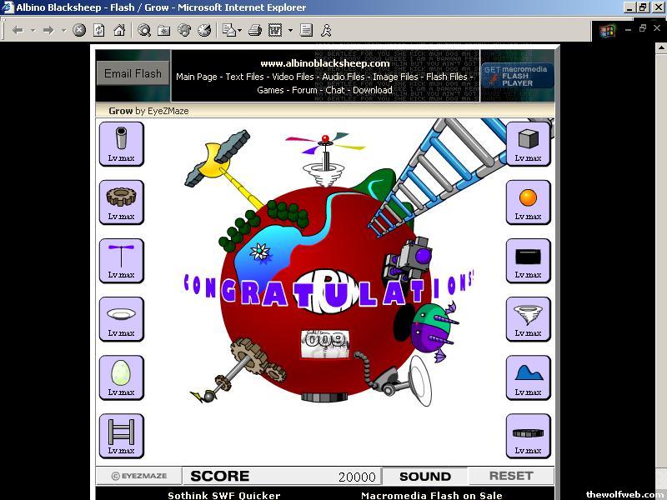Select the gray cube item panel
667x500 pixels.
pyautogui.click(x=528, y=143)
